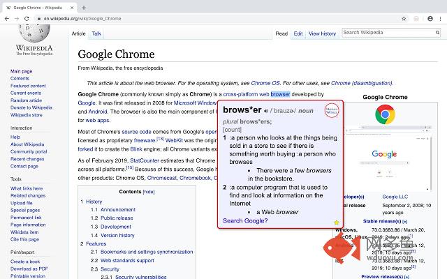
Task: Jump to the Announcement section
Action: (x=118, y=209)
